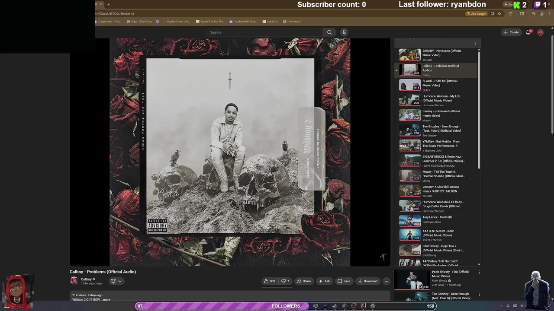The width and height of the screenshot is (554, 311).
Task: Open Watch Free Full Movies bookmark
Action: click(x=210, y=22)
